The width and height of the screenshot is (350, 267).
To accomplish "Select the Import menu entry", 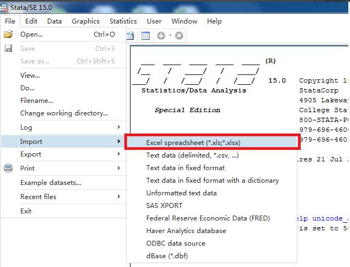I will point(64,141).
